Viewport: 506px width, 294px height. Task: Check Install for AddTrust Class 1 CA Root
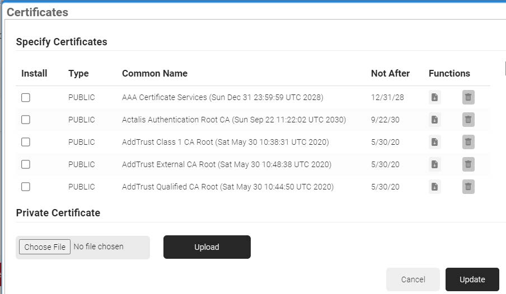point(26,142)
